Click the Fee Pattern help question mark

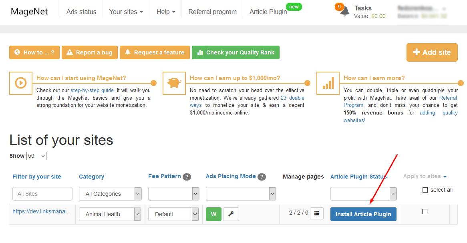(187, 177)
